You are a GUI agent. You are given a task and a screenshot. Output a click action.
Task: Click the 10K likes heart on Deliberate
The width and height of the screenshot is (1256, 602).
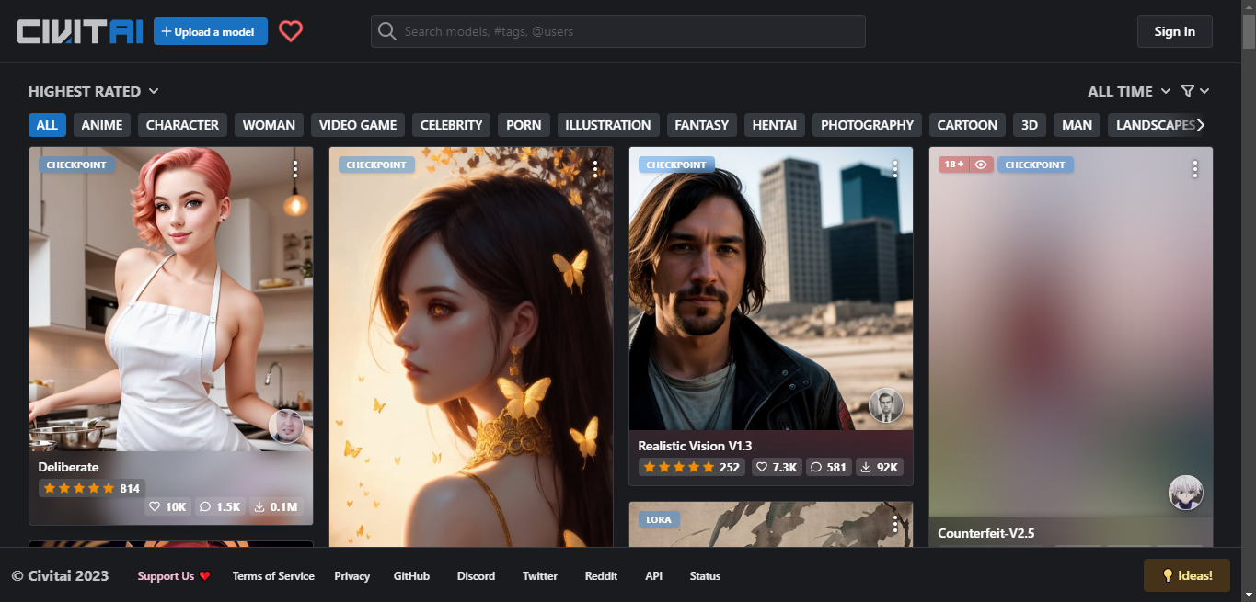tap(156, 506)
